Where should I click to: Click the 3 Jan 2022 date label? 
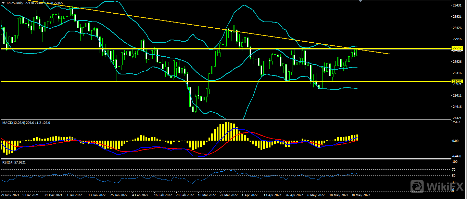75,196
